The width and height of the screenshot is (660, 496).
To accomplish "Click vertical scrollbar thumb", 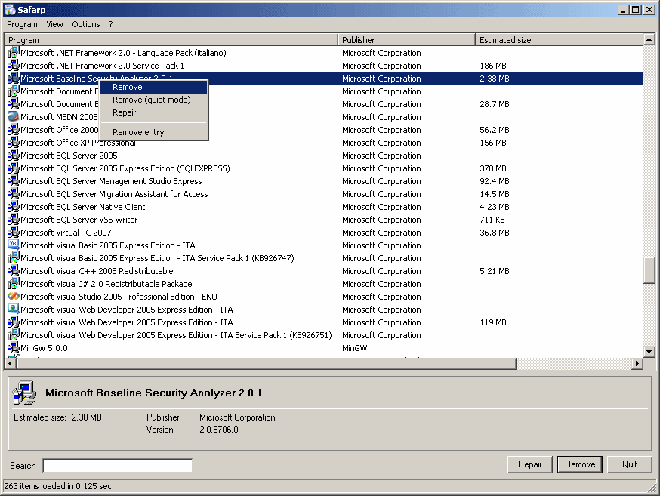I will pos(649,270).
